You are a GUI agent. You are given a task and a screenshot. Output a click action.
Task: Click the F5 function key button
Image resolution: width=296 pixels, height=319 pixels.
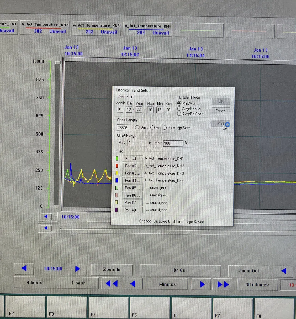coord(150,308)
